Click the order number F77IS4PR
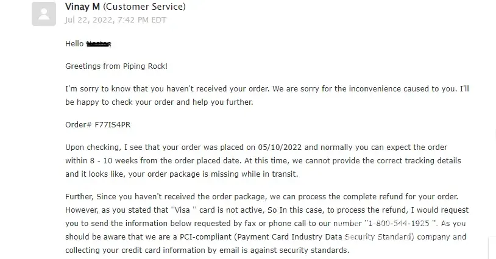496x259 pixels. click(113, 124)
